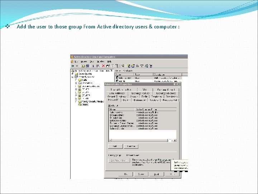Switch to the Organization tab
Image resolution: width=258 pixels, height=194 pixels.
[172, 97]
